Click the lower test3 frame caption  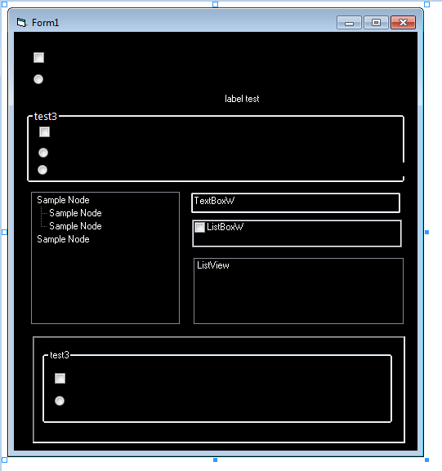pos(60,355)
